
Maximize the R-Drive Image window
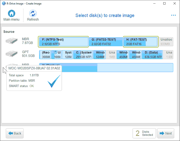coord(164,3)
